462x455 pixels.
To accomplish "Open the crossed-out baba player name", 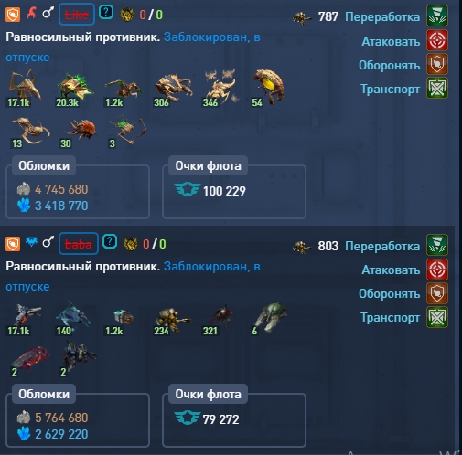I will pos(79,244).
